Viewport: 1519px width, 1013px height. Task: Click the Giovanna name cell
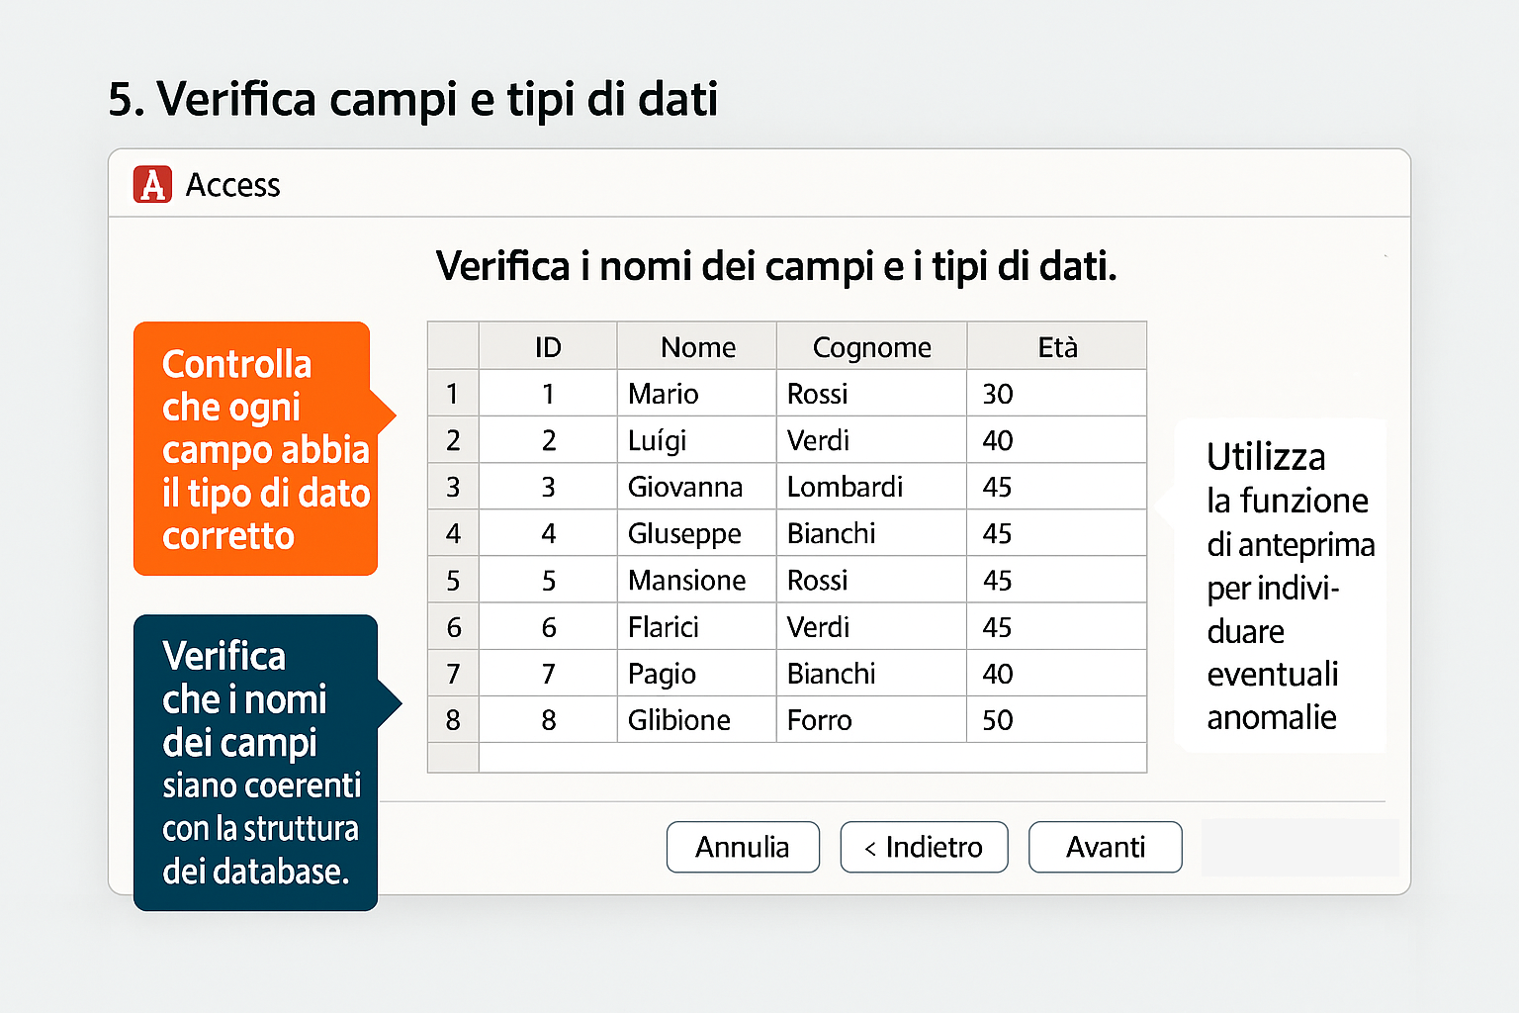696,487
